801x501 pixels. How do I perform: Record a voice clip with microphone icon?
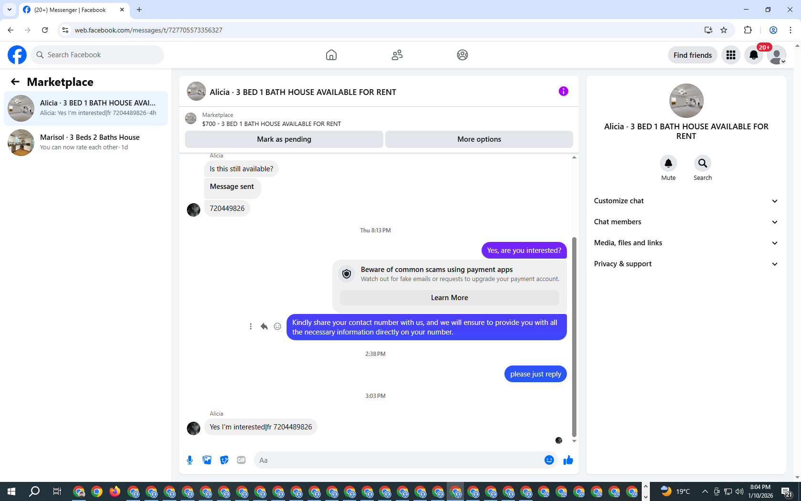tap(190, 460)
